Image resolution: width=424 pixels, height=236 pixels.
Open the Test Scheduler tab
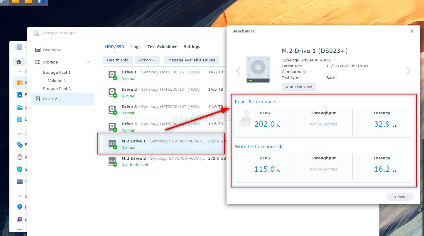click(x=162, y=47)
